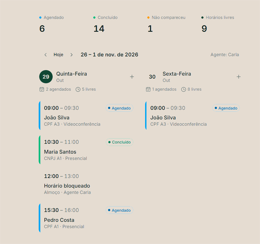Click the date range 26 – 1 de nov. de 2026

point(109,54)
